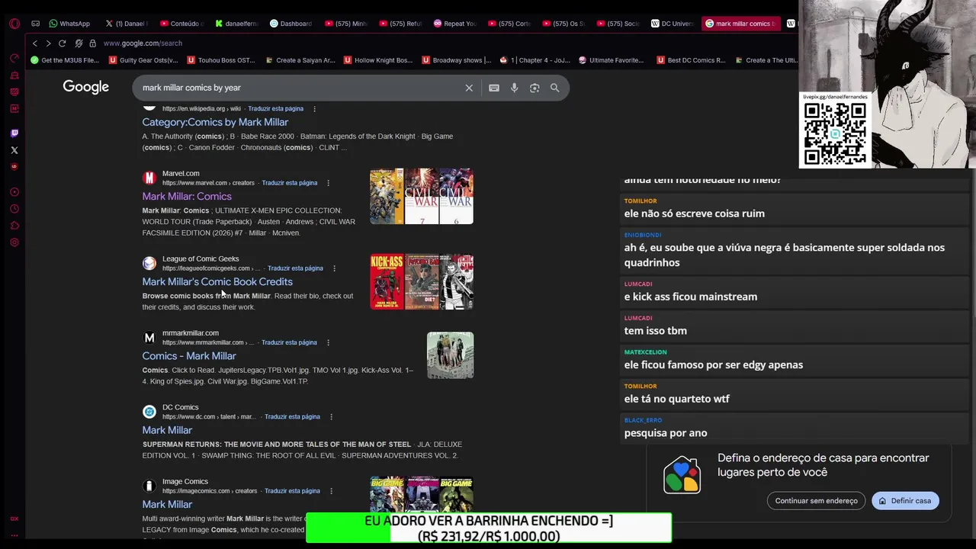
Task: Reload the Google search page
Action: point(63,43)
